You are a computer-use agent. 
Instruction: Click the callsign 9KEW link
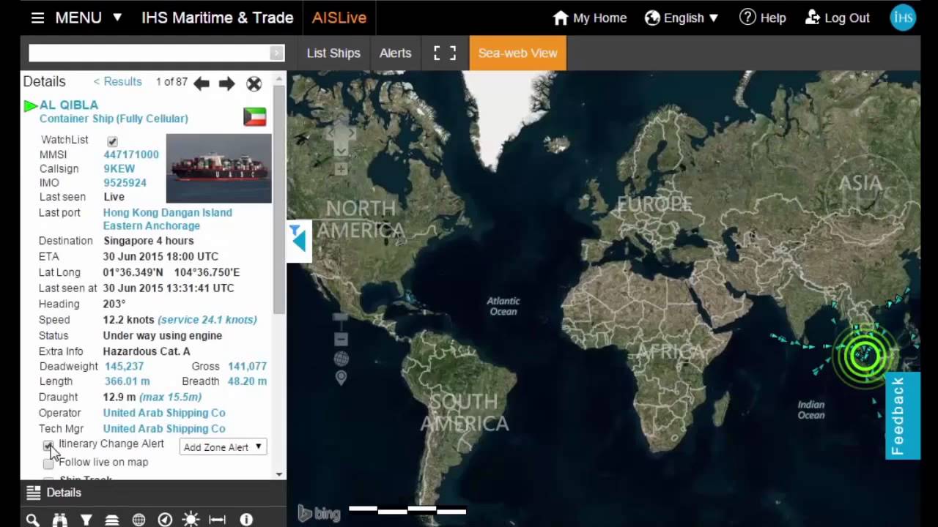pos(119,168)
